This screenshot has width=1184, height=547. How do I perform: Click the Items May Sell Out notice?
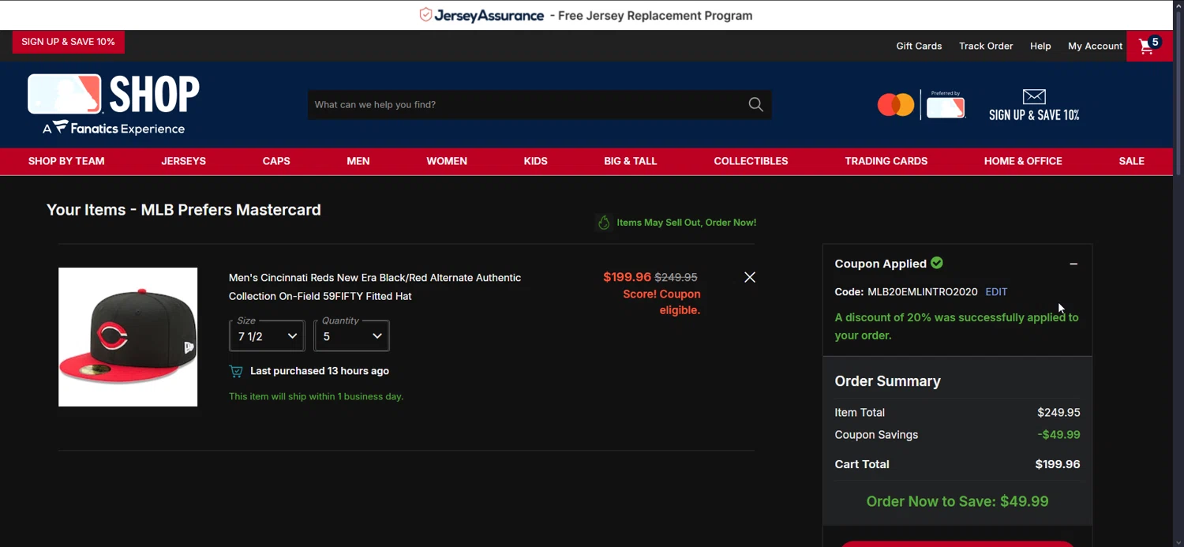click(687, 223)
